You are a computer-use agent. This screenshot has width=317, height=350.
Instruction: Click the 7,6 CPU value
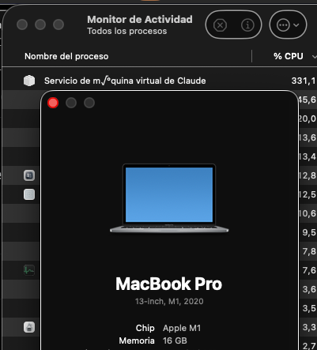309,270
